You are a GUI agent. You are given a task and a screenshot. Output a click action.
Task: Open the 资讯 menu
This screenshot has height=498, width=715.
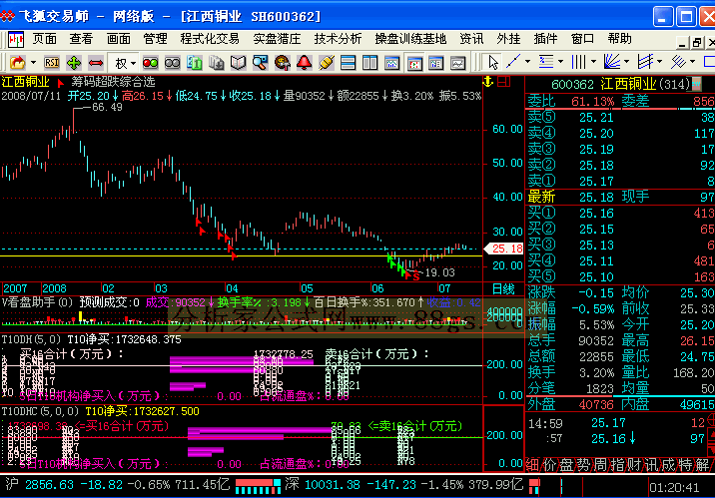click(x=471, y=39)
